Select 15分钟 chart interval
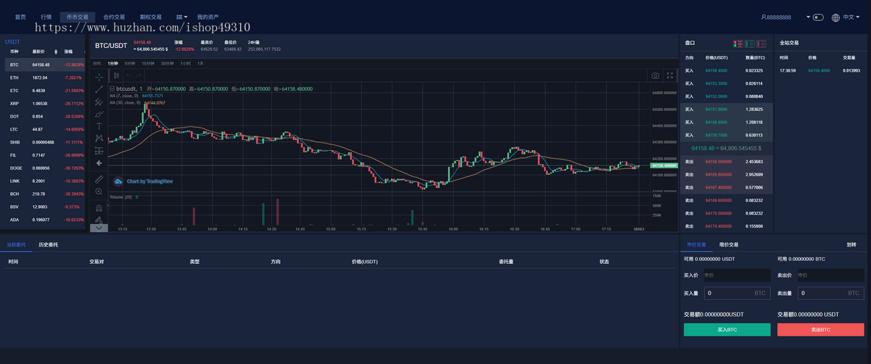The width and height of the screenshot is (871, 364). pos(148,63)
